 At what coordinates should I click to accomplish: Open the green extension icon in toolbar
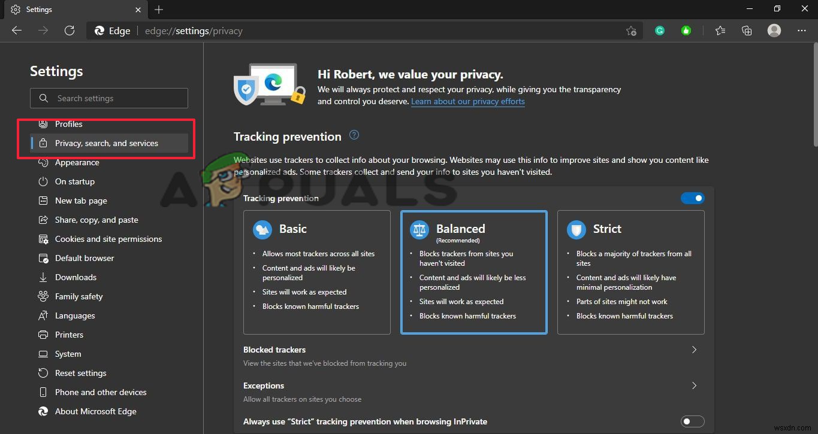(686, 31)
